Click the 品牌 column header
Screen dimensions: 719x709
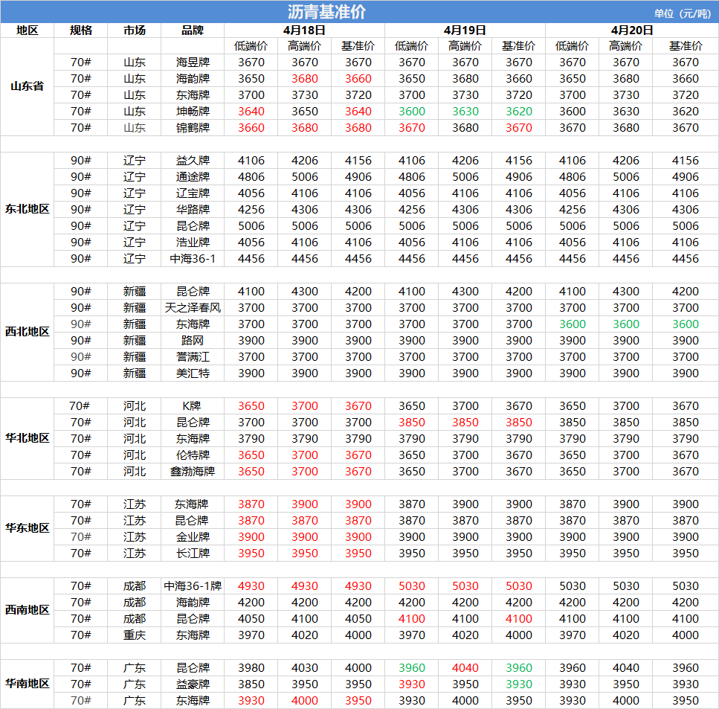(x=193, y=31)
